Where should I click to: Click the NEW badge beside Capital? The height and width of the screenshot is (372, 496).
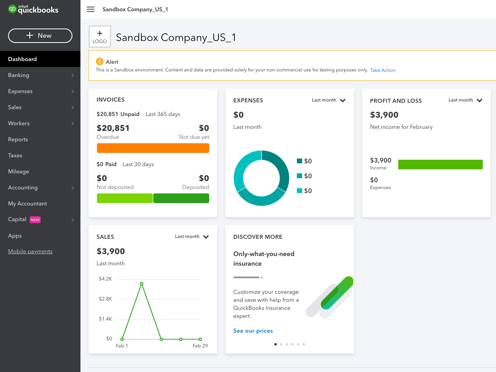point(35,220)
